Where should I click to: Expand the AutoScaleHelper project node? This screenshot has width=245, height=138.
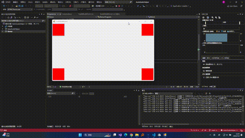[x=2, y=29]
